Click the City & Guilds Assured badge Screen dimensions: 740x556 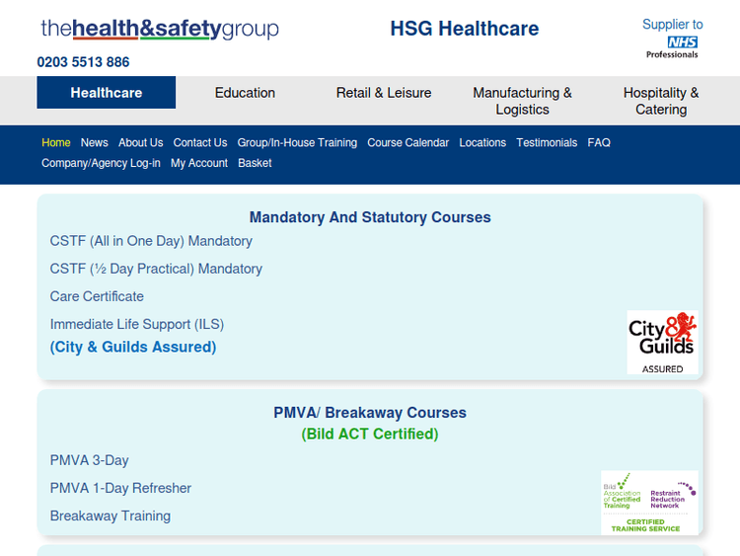pyautogui.click(x=662, y=342)
